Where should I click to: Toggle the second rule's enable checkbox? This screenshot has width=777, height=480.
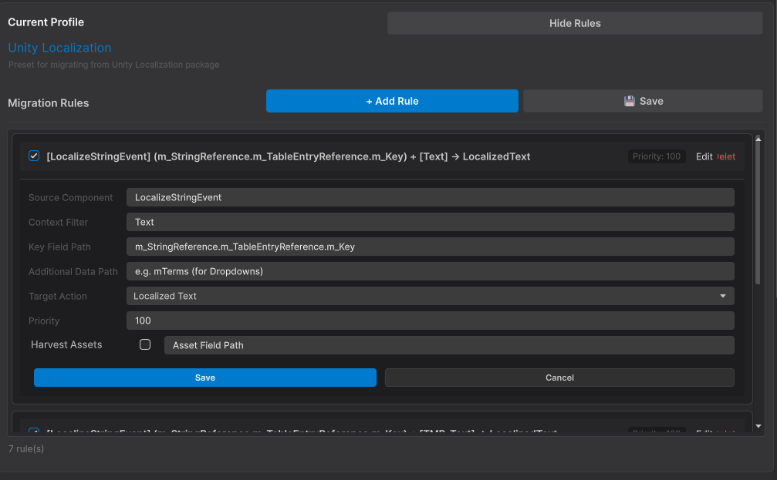pos(34,433)
